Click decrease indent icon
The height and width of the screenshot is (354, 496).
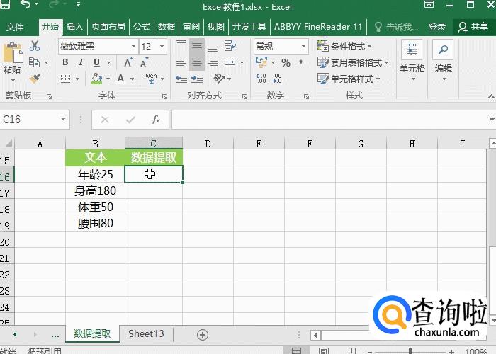(181, 78)
